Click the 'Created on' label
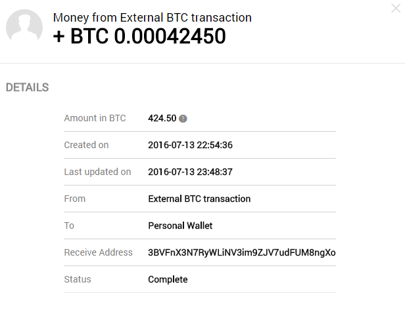This screenshot has height=312, width=405. pos(86,145)
